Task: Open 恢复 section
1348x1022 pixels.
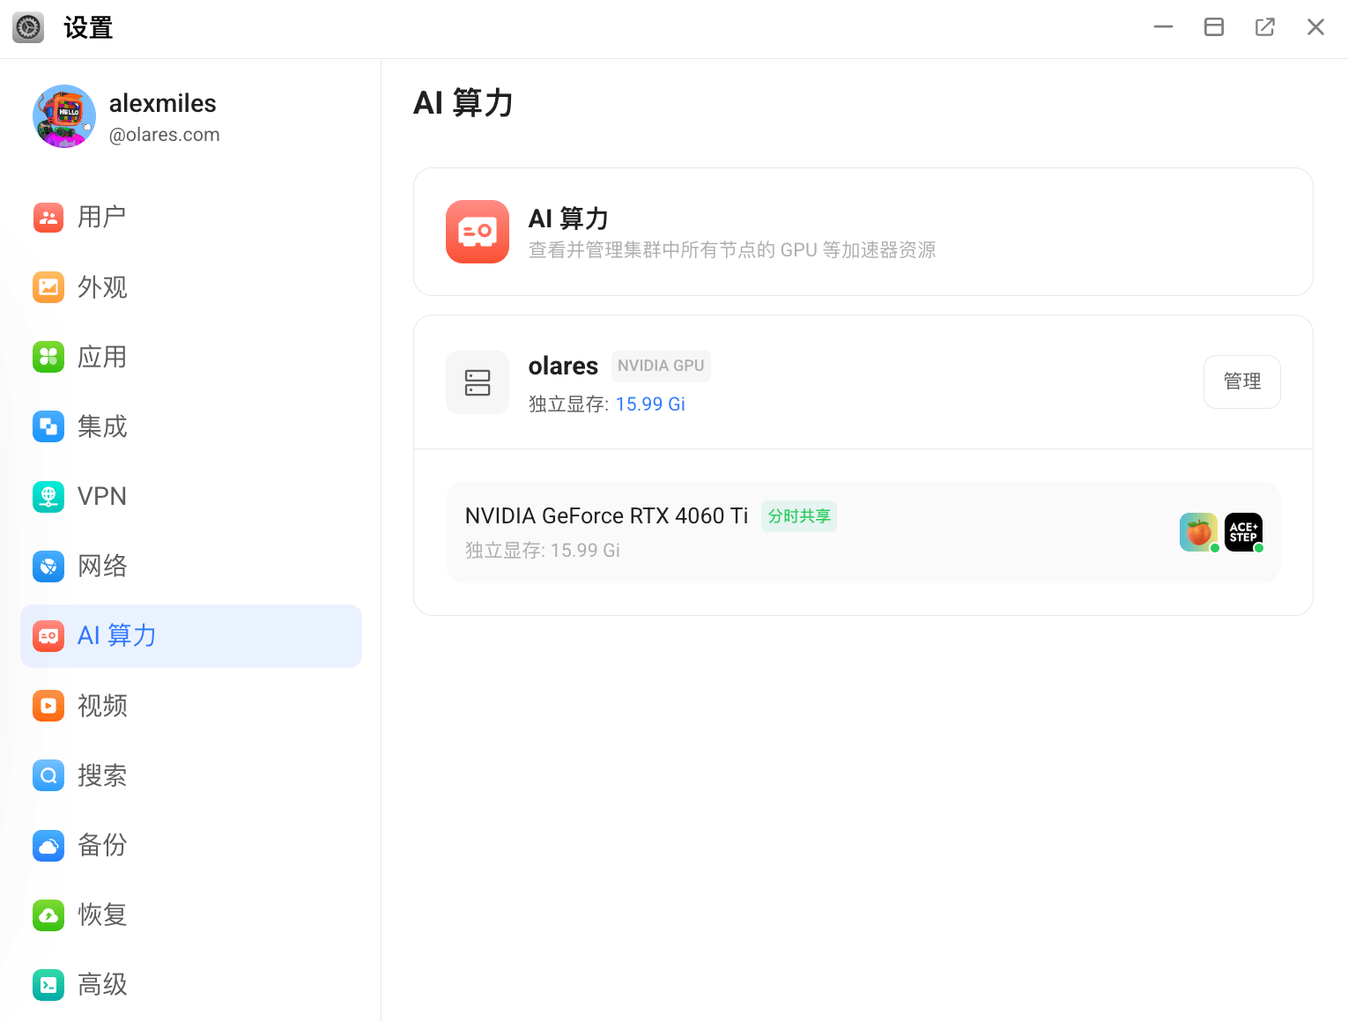Action: tap(191, 915)
